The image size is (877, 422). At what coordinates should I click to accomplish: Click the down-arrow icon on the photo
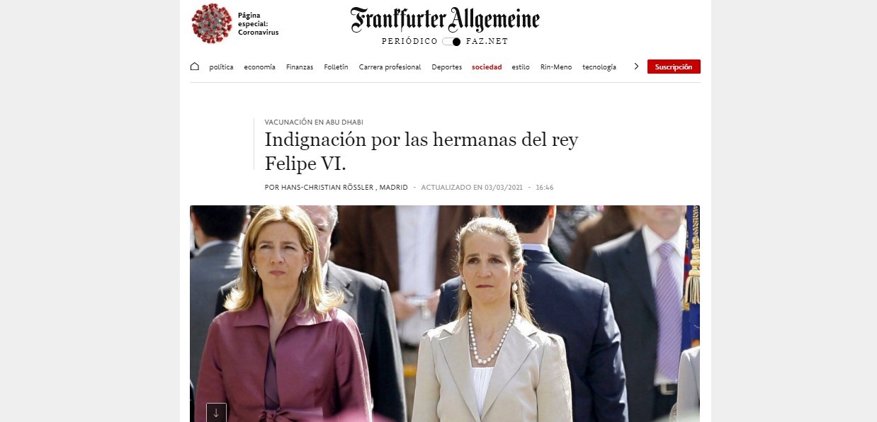(x=216, y=413)
